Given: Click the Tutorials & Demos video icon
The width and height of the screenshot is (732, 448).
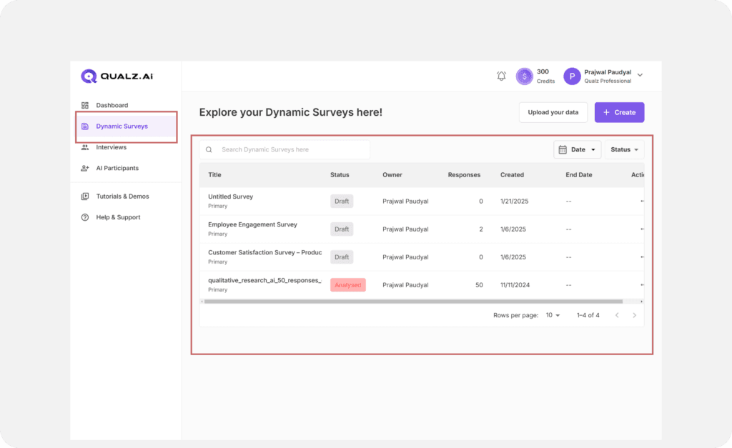Looking at the screenshot, I should [x=85, y=196].
